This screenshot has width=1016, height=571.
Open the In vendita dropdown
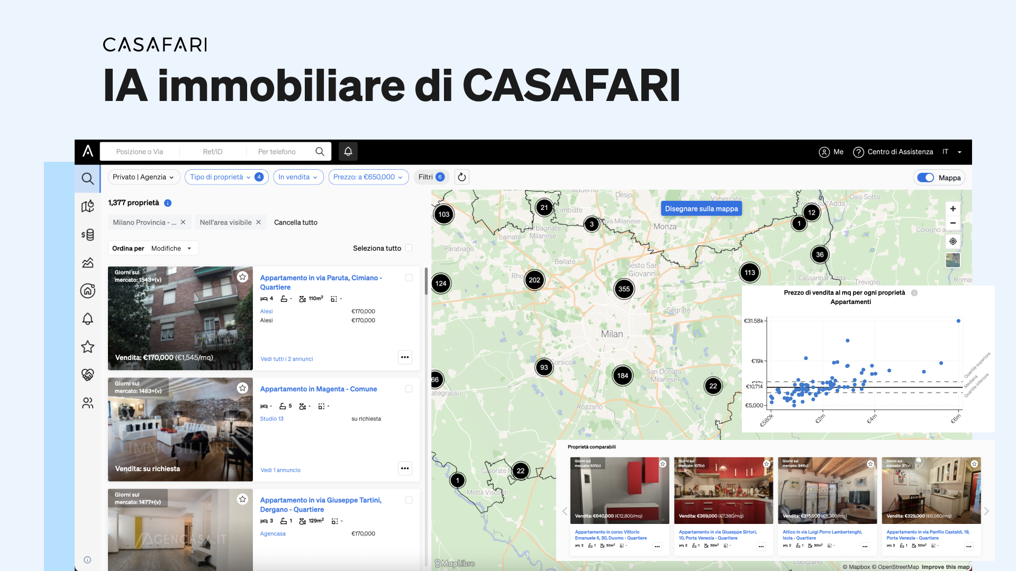(x=298, y=177)
